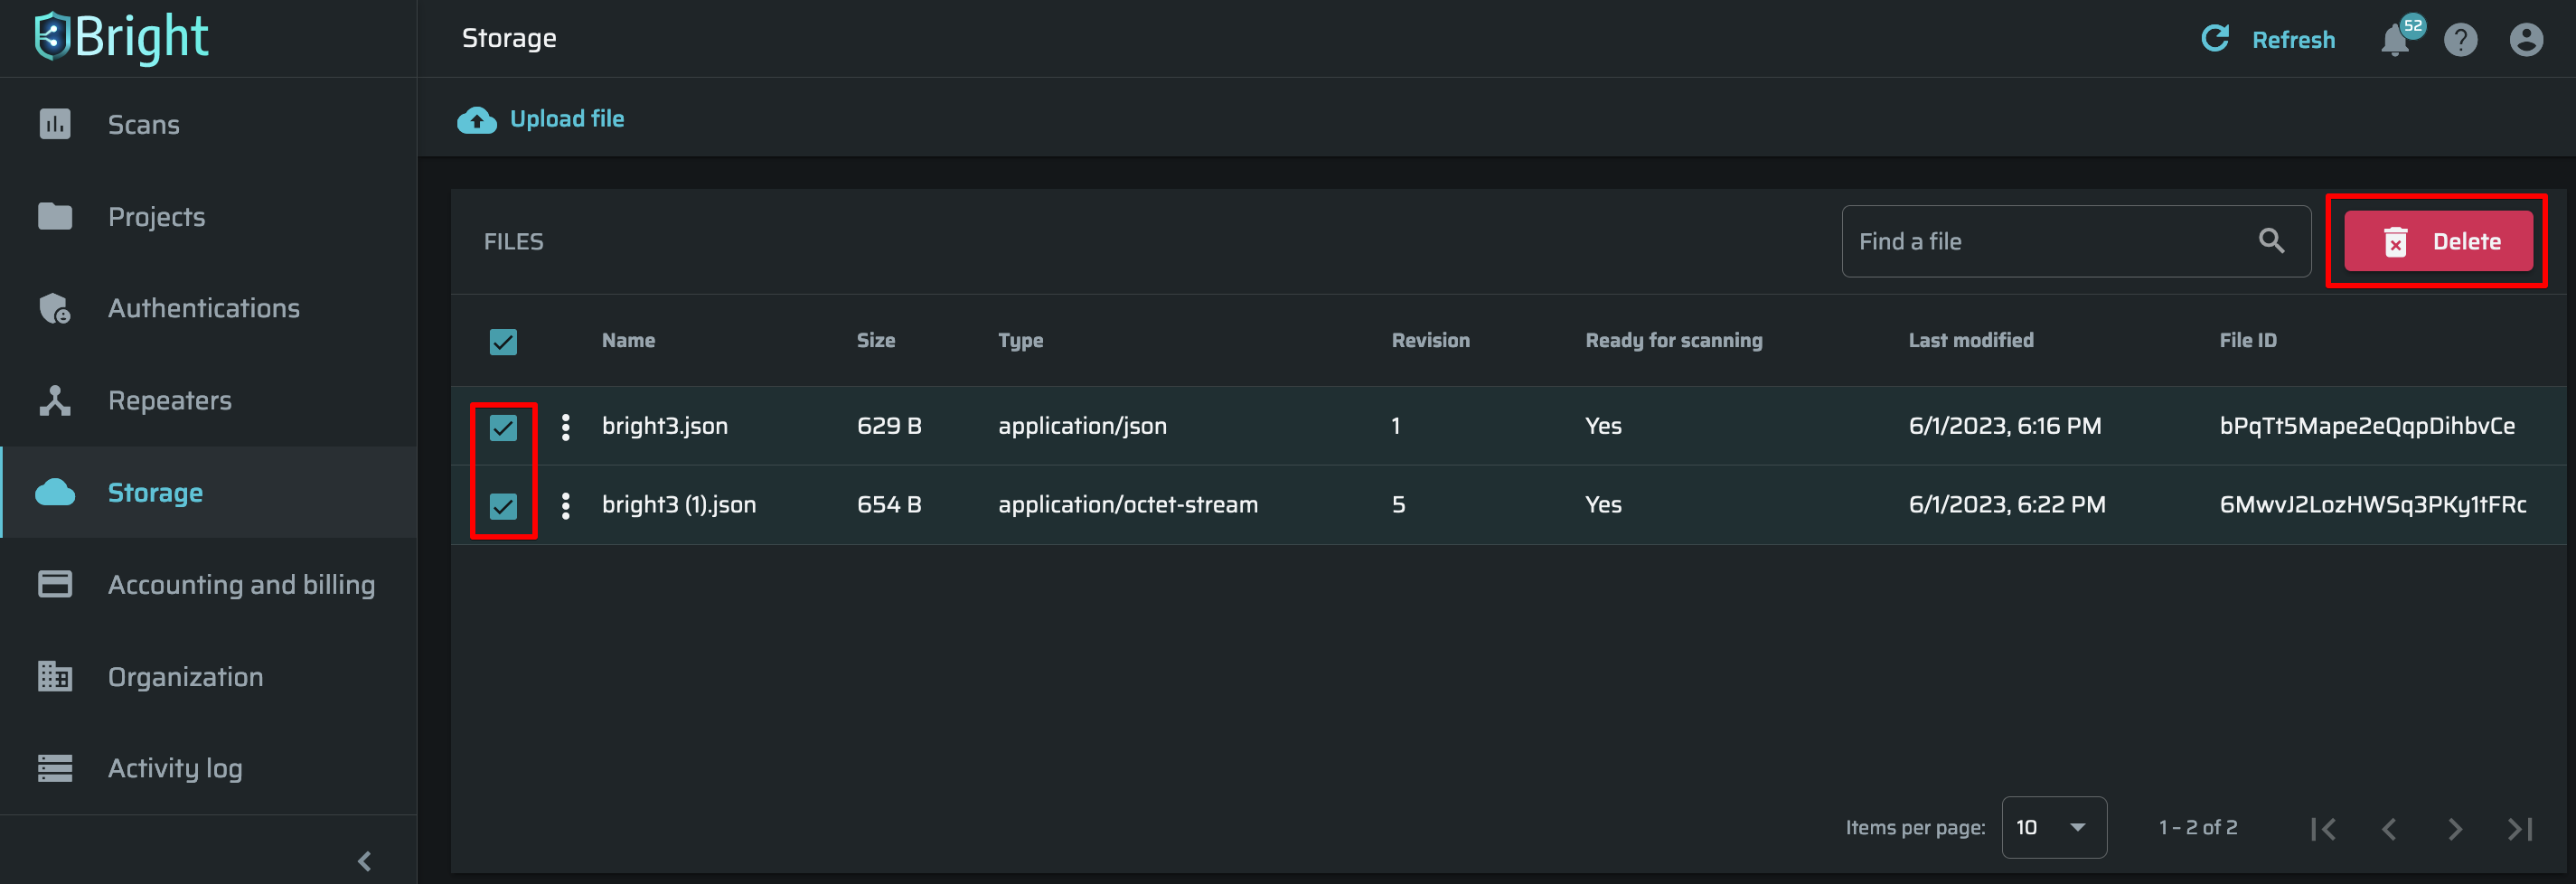Open the user account avatar icon
Screen dimensions: 2576x884
(x=2526, y=40)
